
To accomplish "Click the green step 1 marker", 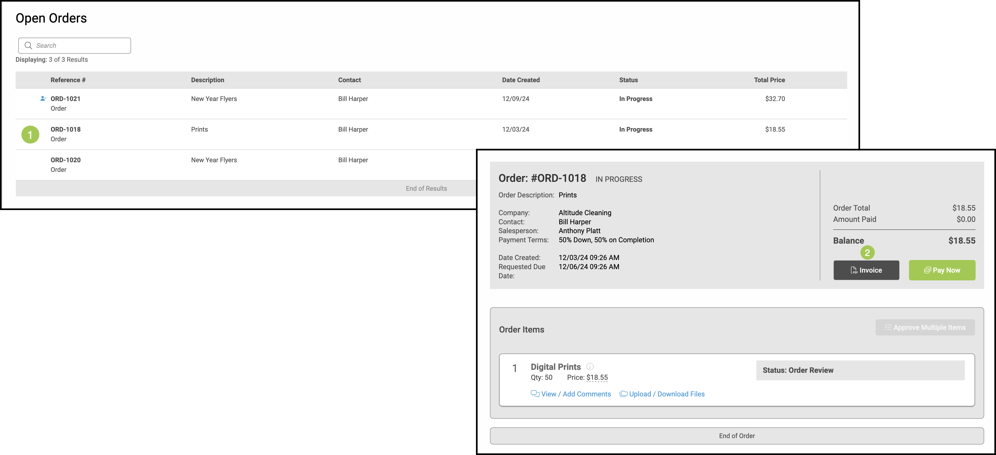I will (30, 135).
